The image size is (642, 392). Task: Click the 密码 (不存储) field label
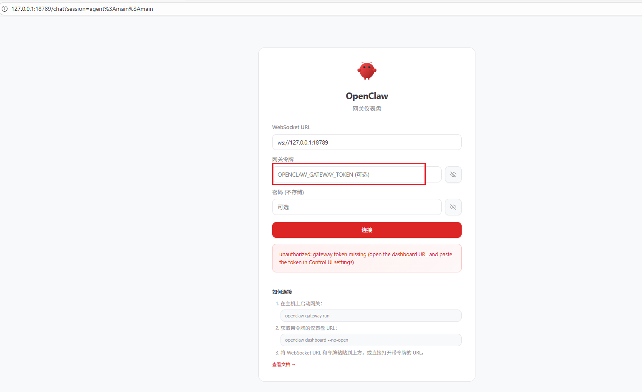(288, 192)
